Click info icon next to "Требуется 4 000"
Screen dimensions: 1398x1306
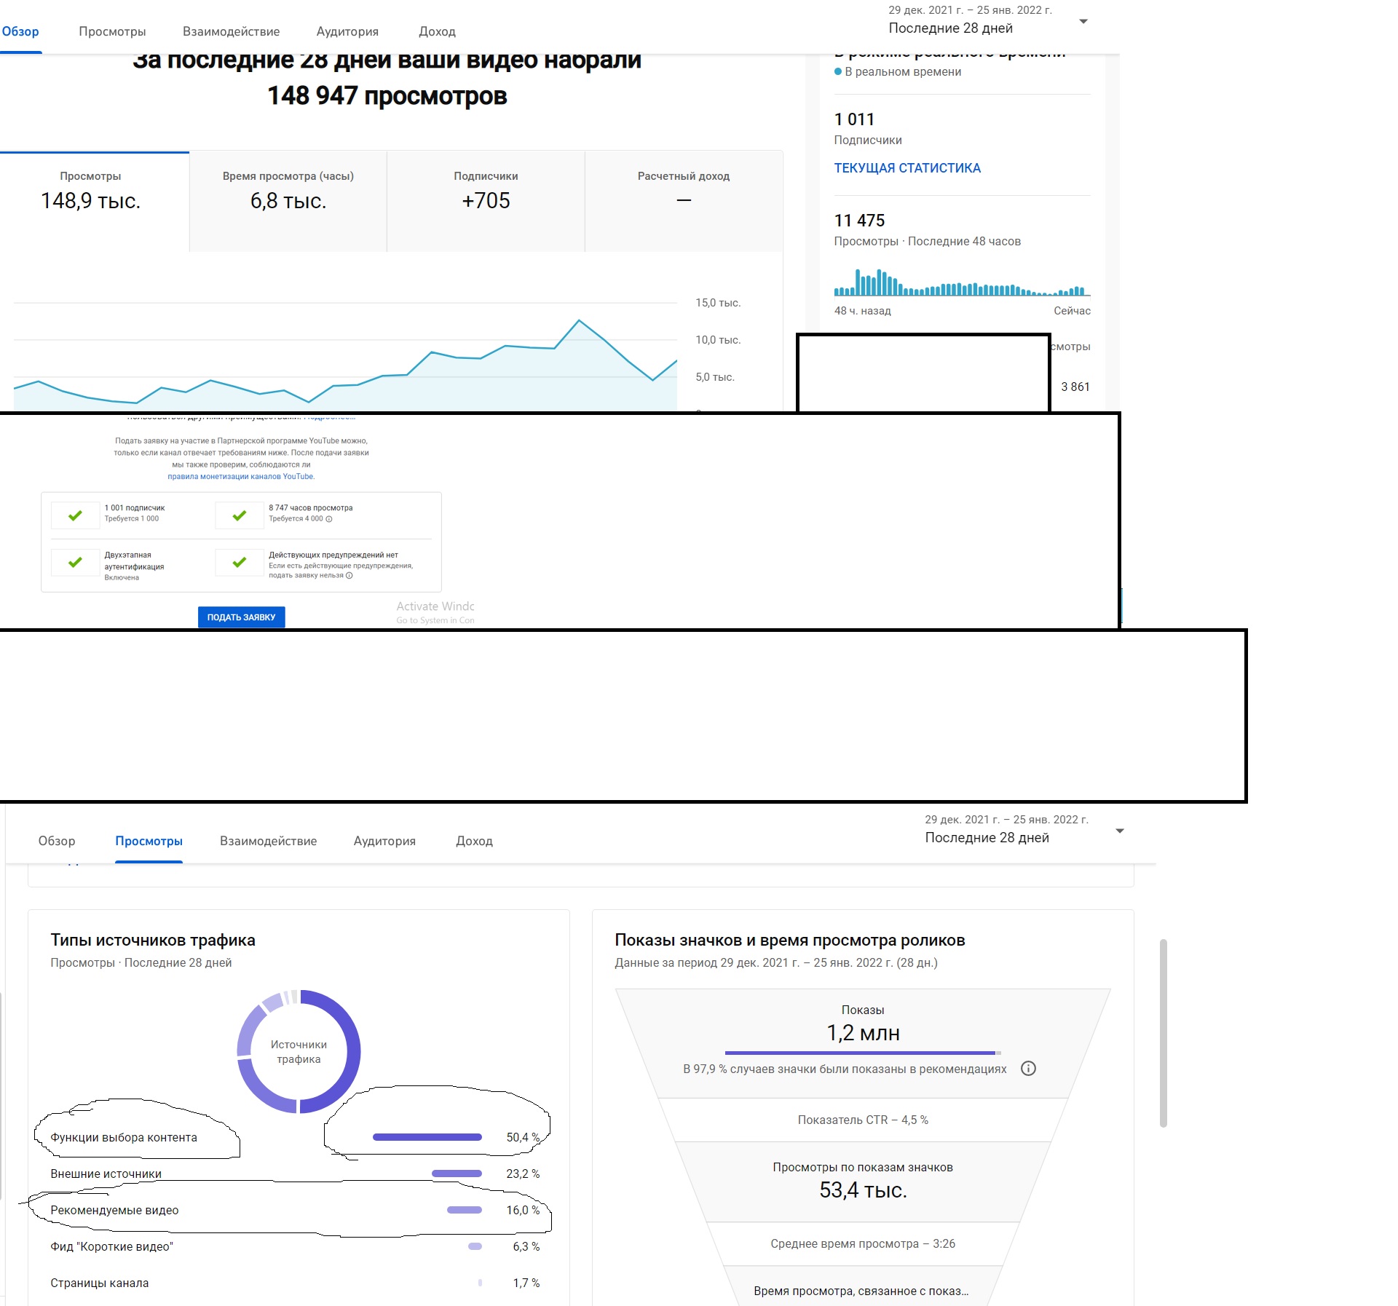[x=329, y=519]
